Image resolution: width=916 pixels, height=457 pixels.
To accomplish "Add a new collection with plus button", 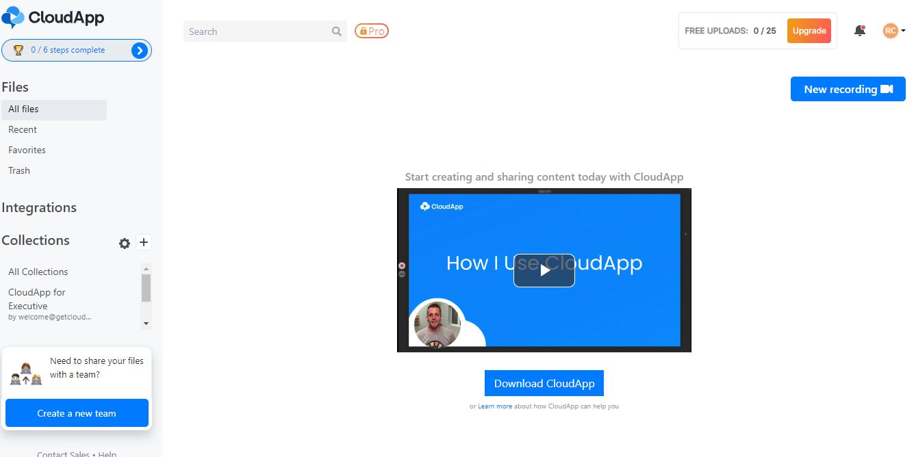I will pyautogui.click(x=144, y=242).
